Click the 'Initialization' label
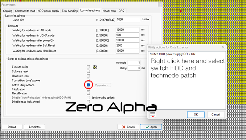246x140 pixels. (19, 89)
